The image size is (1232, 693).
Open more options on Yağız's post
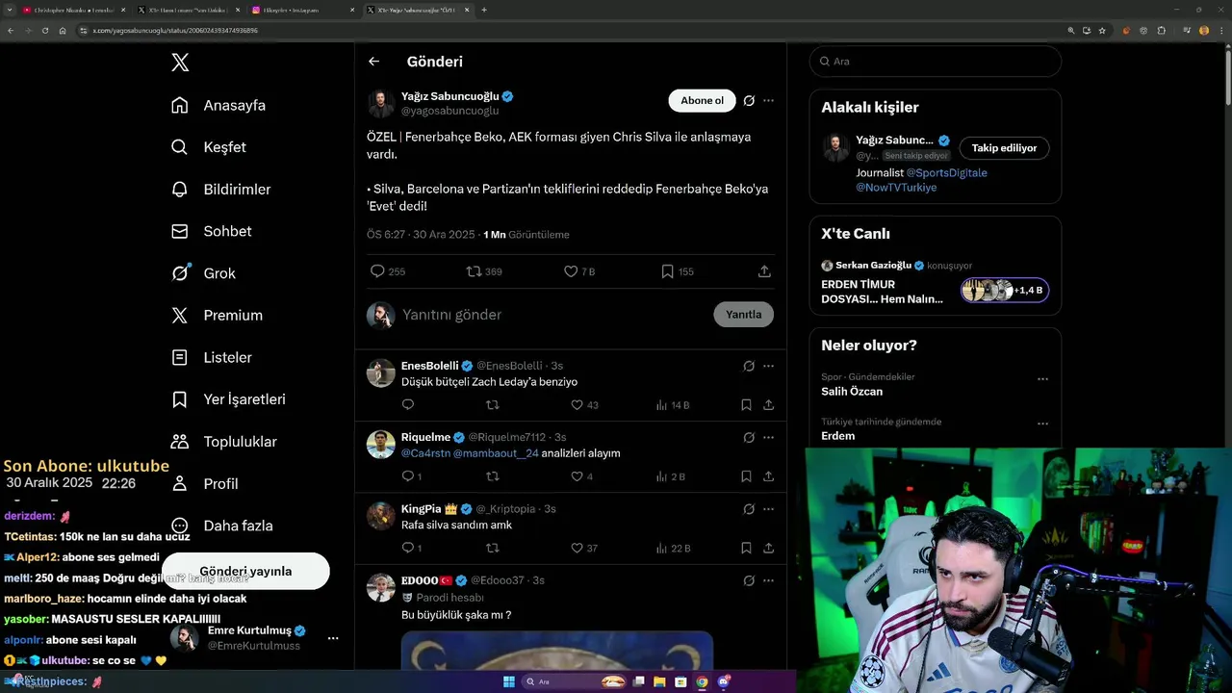point(768,101)
